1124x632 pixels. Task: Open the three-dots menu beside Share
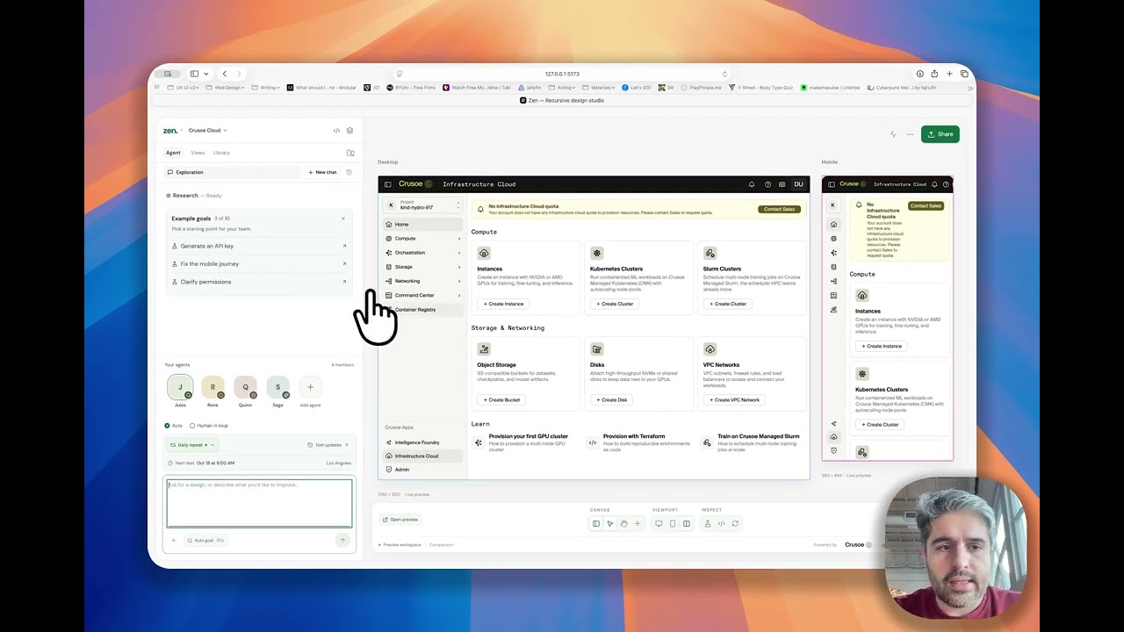910,134
